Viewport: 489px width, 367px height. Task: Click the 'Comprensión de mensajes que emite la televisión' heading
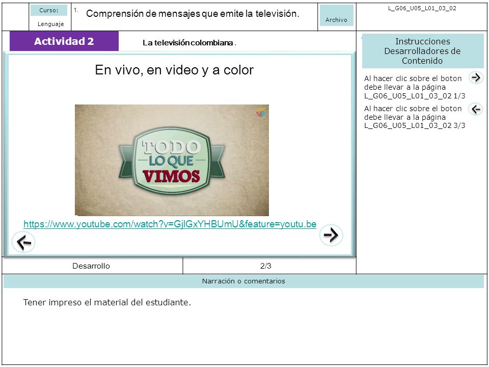(193, 13)
